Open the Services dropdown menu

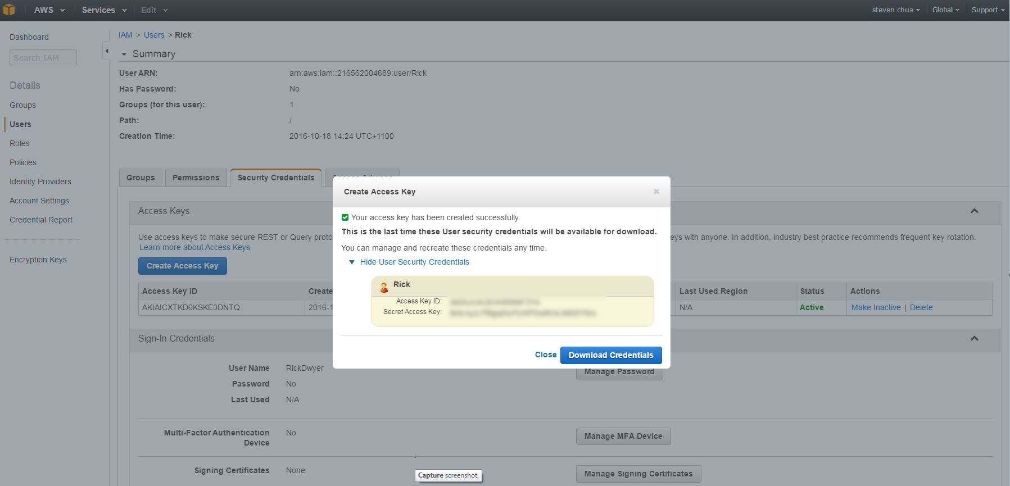click(104, 10)
